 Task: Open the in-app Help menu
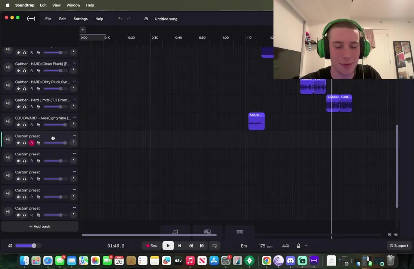[x=99, y=19]
